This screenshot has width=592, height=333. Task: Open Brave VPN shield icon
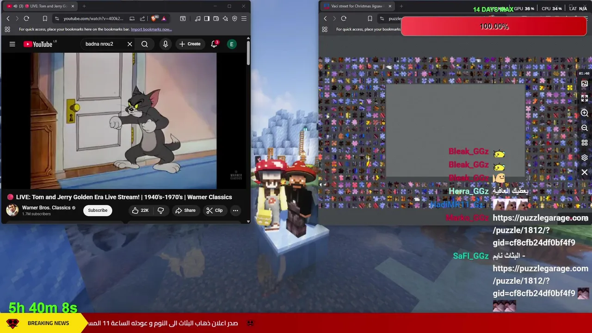click(x=234, y=18)
